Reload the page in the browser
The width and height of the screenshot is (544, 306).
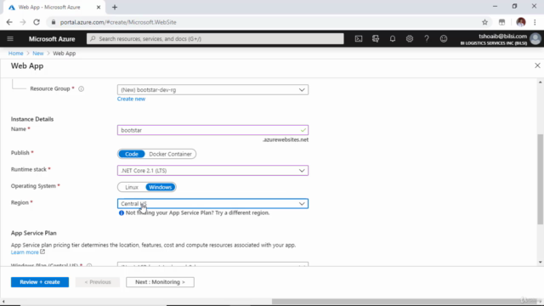(x=37, y=22)
